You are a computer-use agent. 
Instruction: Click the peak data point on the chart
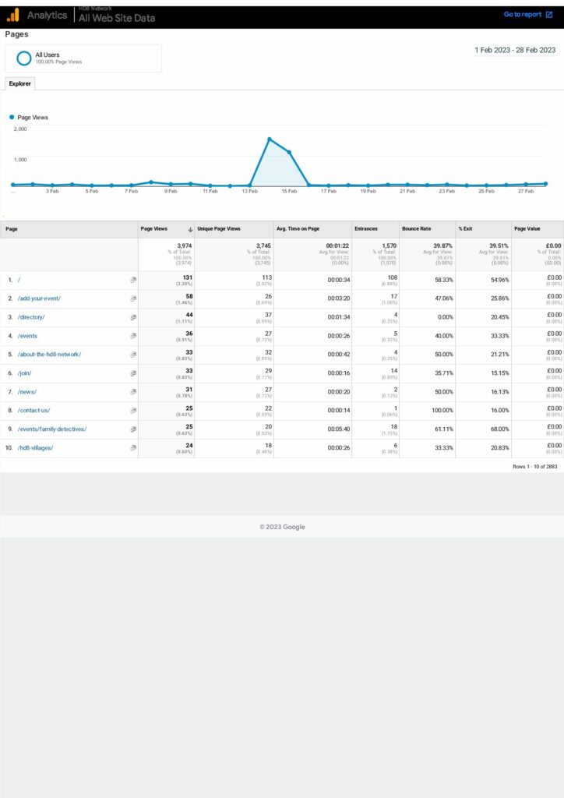click(269, 139)
